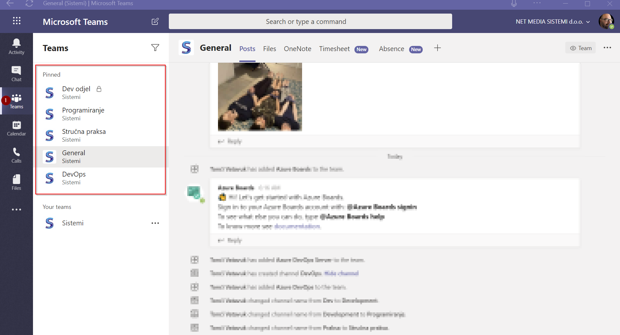
Task: Click the Azure Boards bot avatar
Action: pos(195,193)
